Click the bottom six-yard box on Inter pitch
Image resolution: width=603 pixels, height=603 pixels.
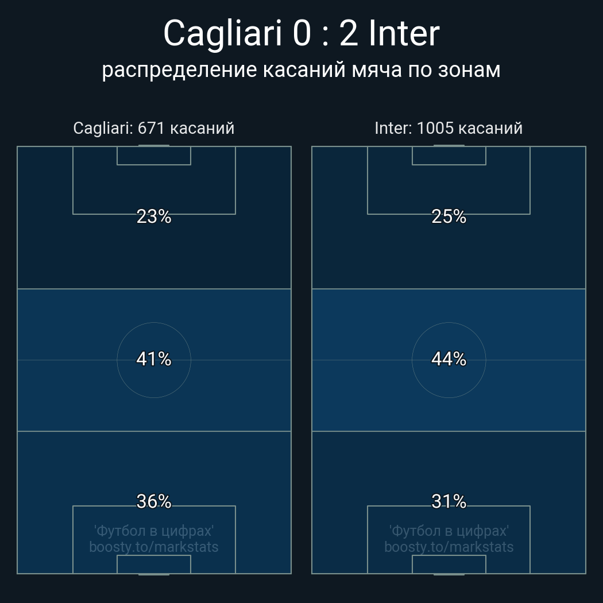click(x=449, y=564)
